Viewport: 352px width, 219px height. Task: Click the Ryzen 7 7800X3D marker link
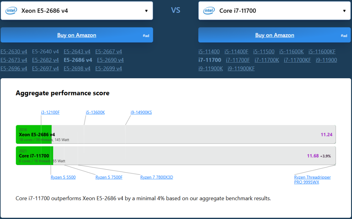tap(156, 177)
